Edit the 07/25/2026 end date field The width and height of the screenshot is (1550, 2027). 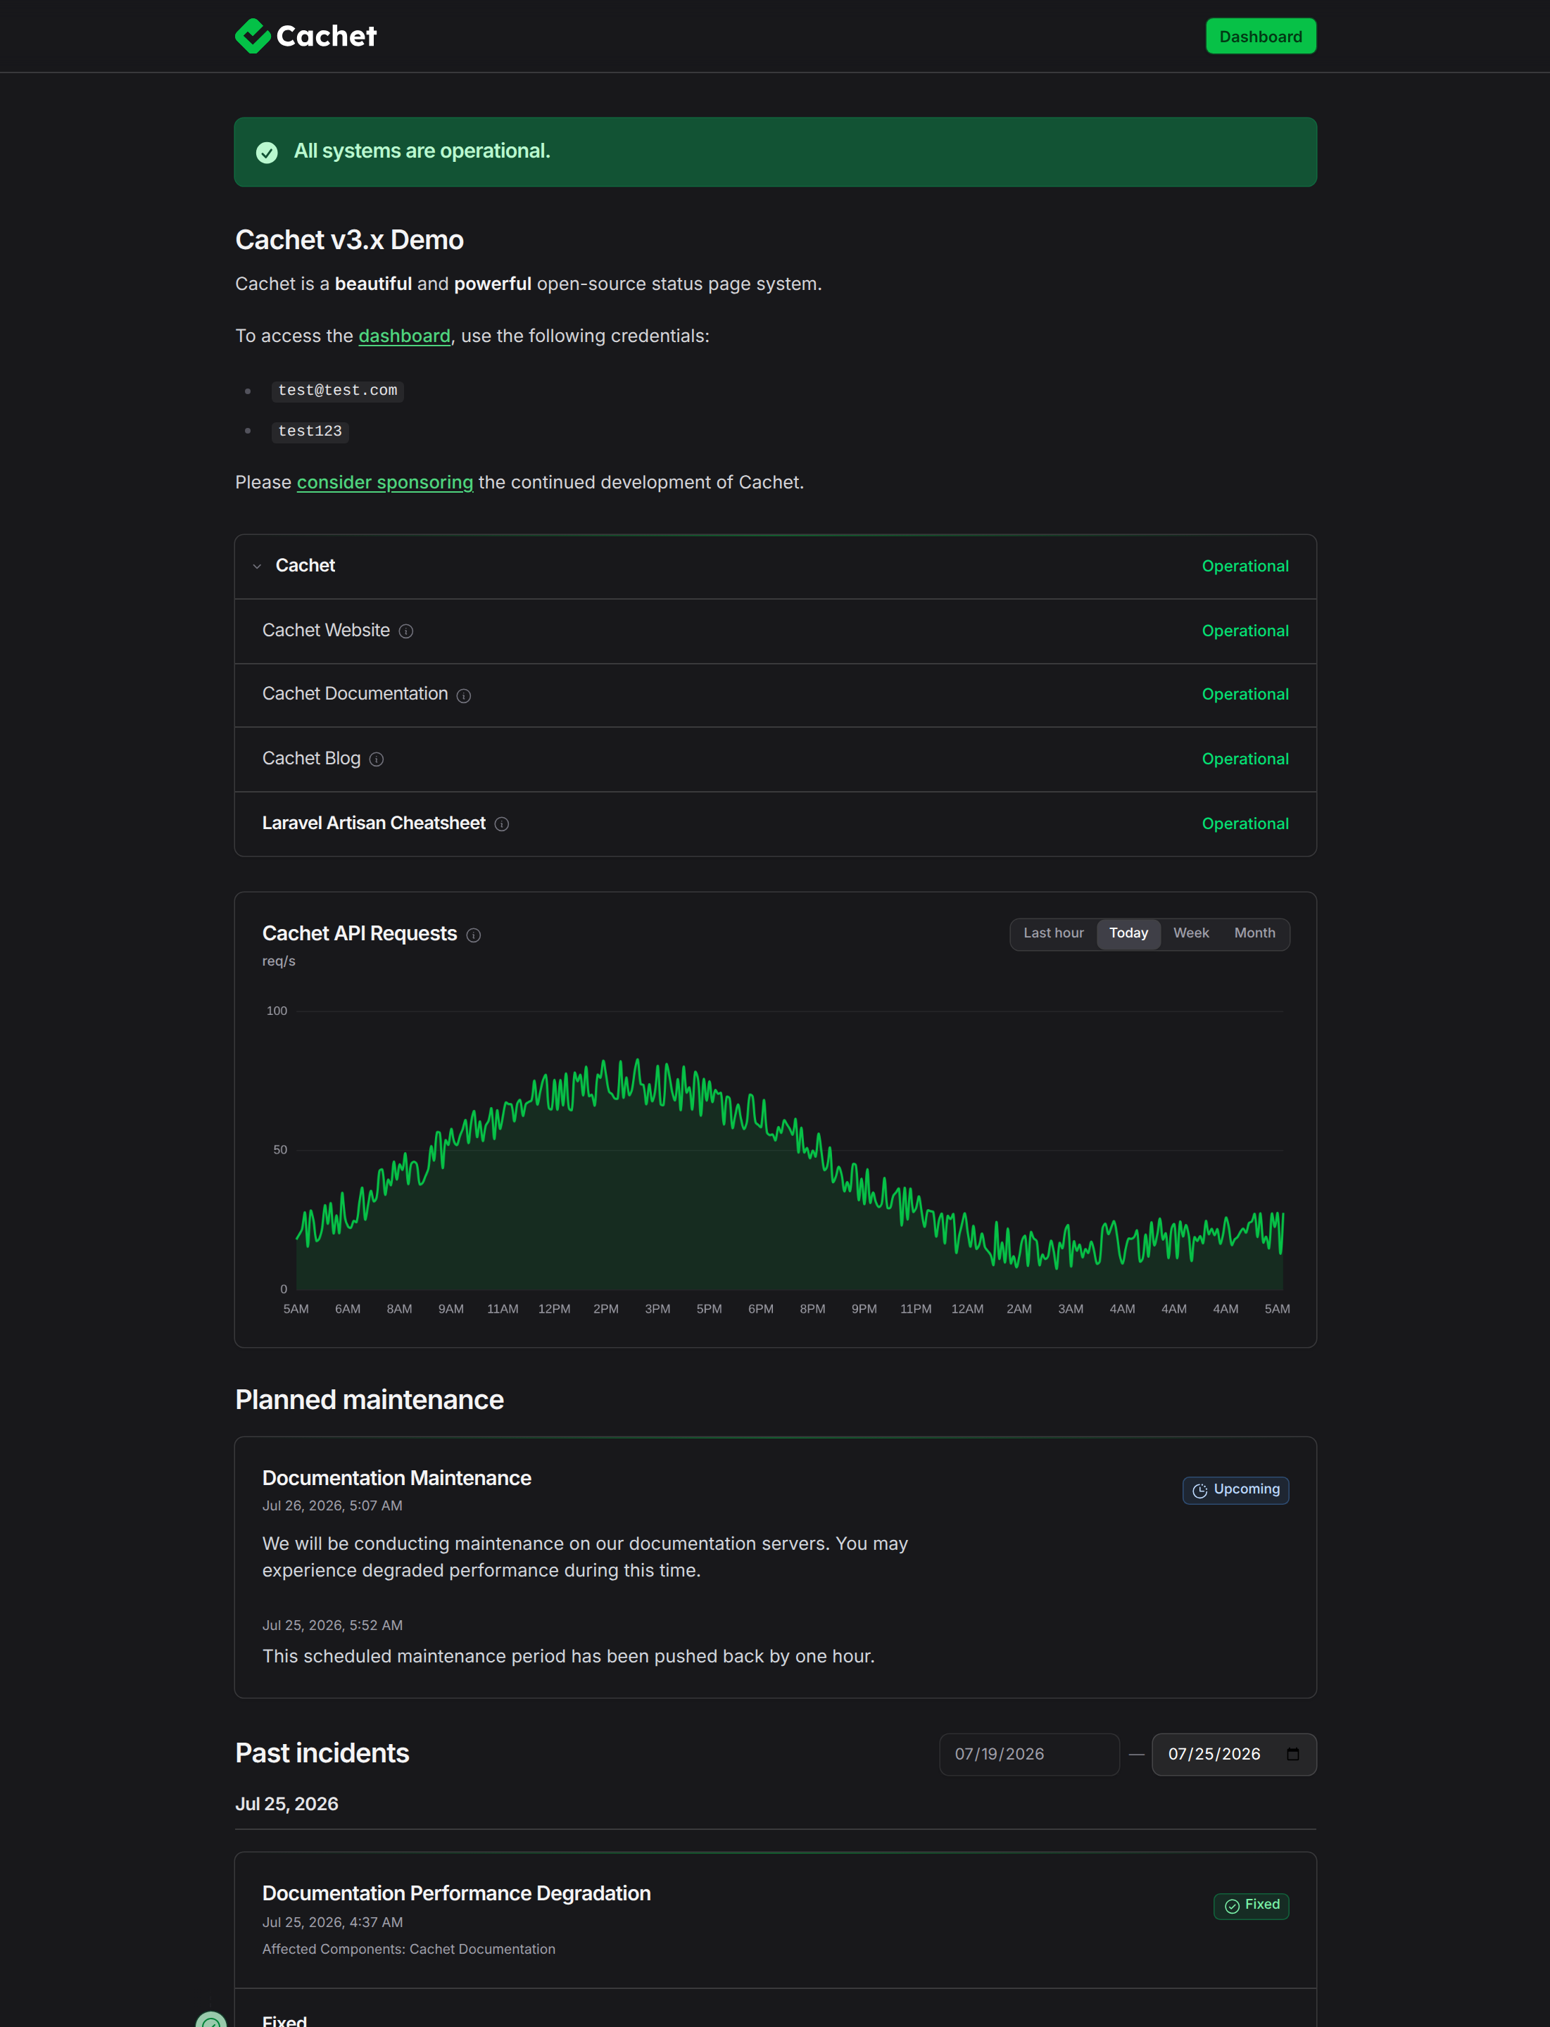(x=1233, y=1754)
